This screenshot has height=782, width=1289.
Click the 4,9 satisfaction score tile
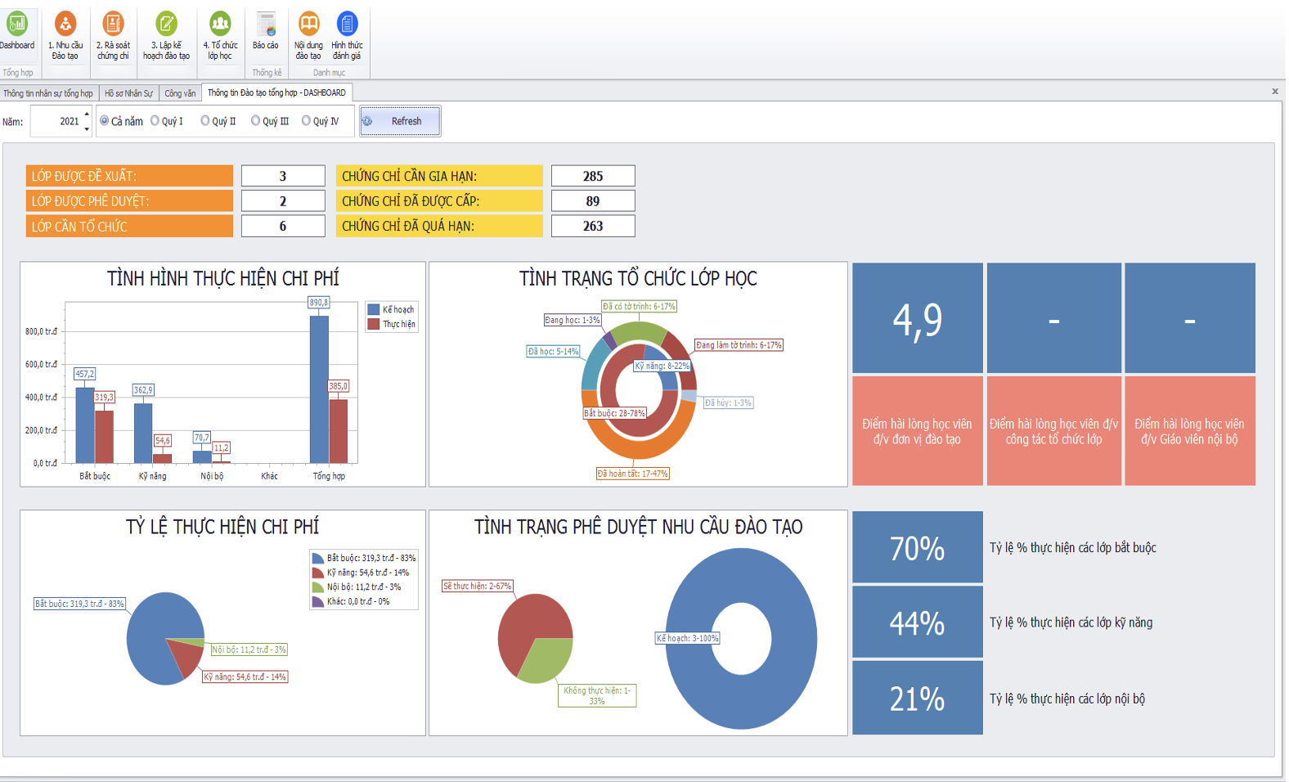(918, 318)
